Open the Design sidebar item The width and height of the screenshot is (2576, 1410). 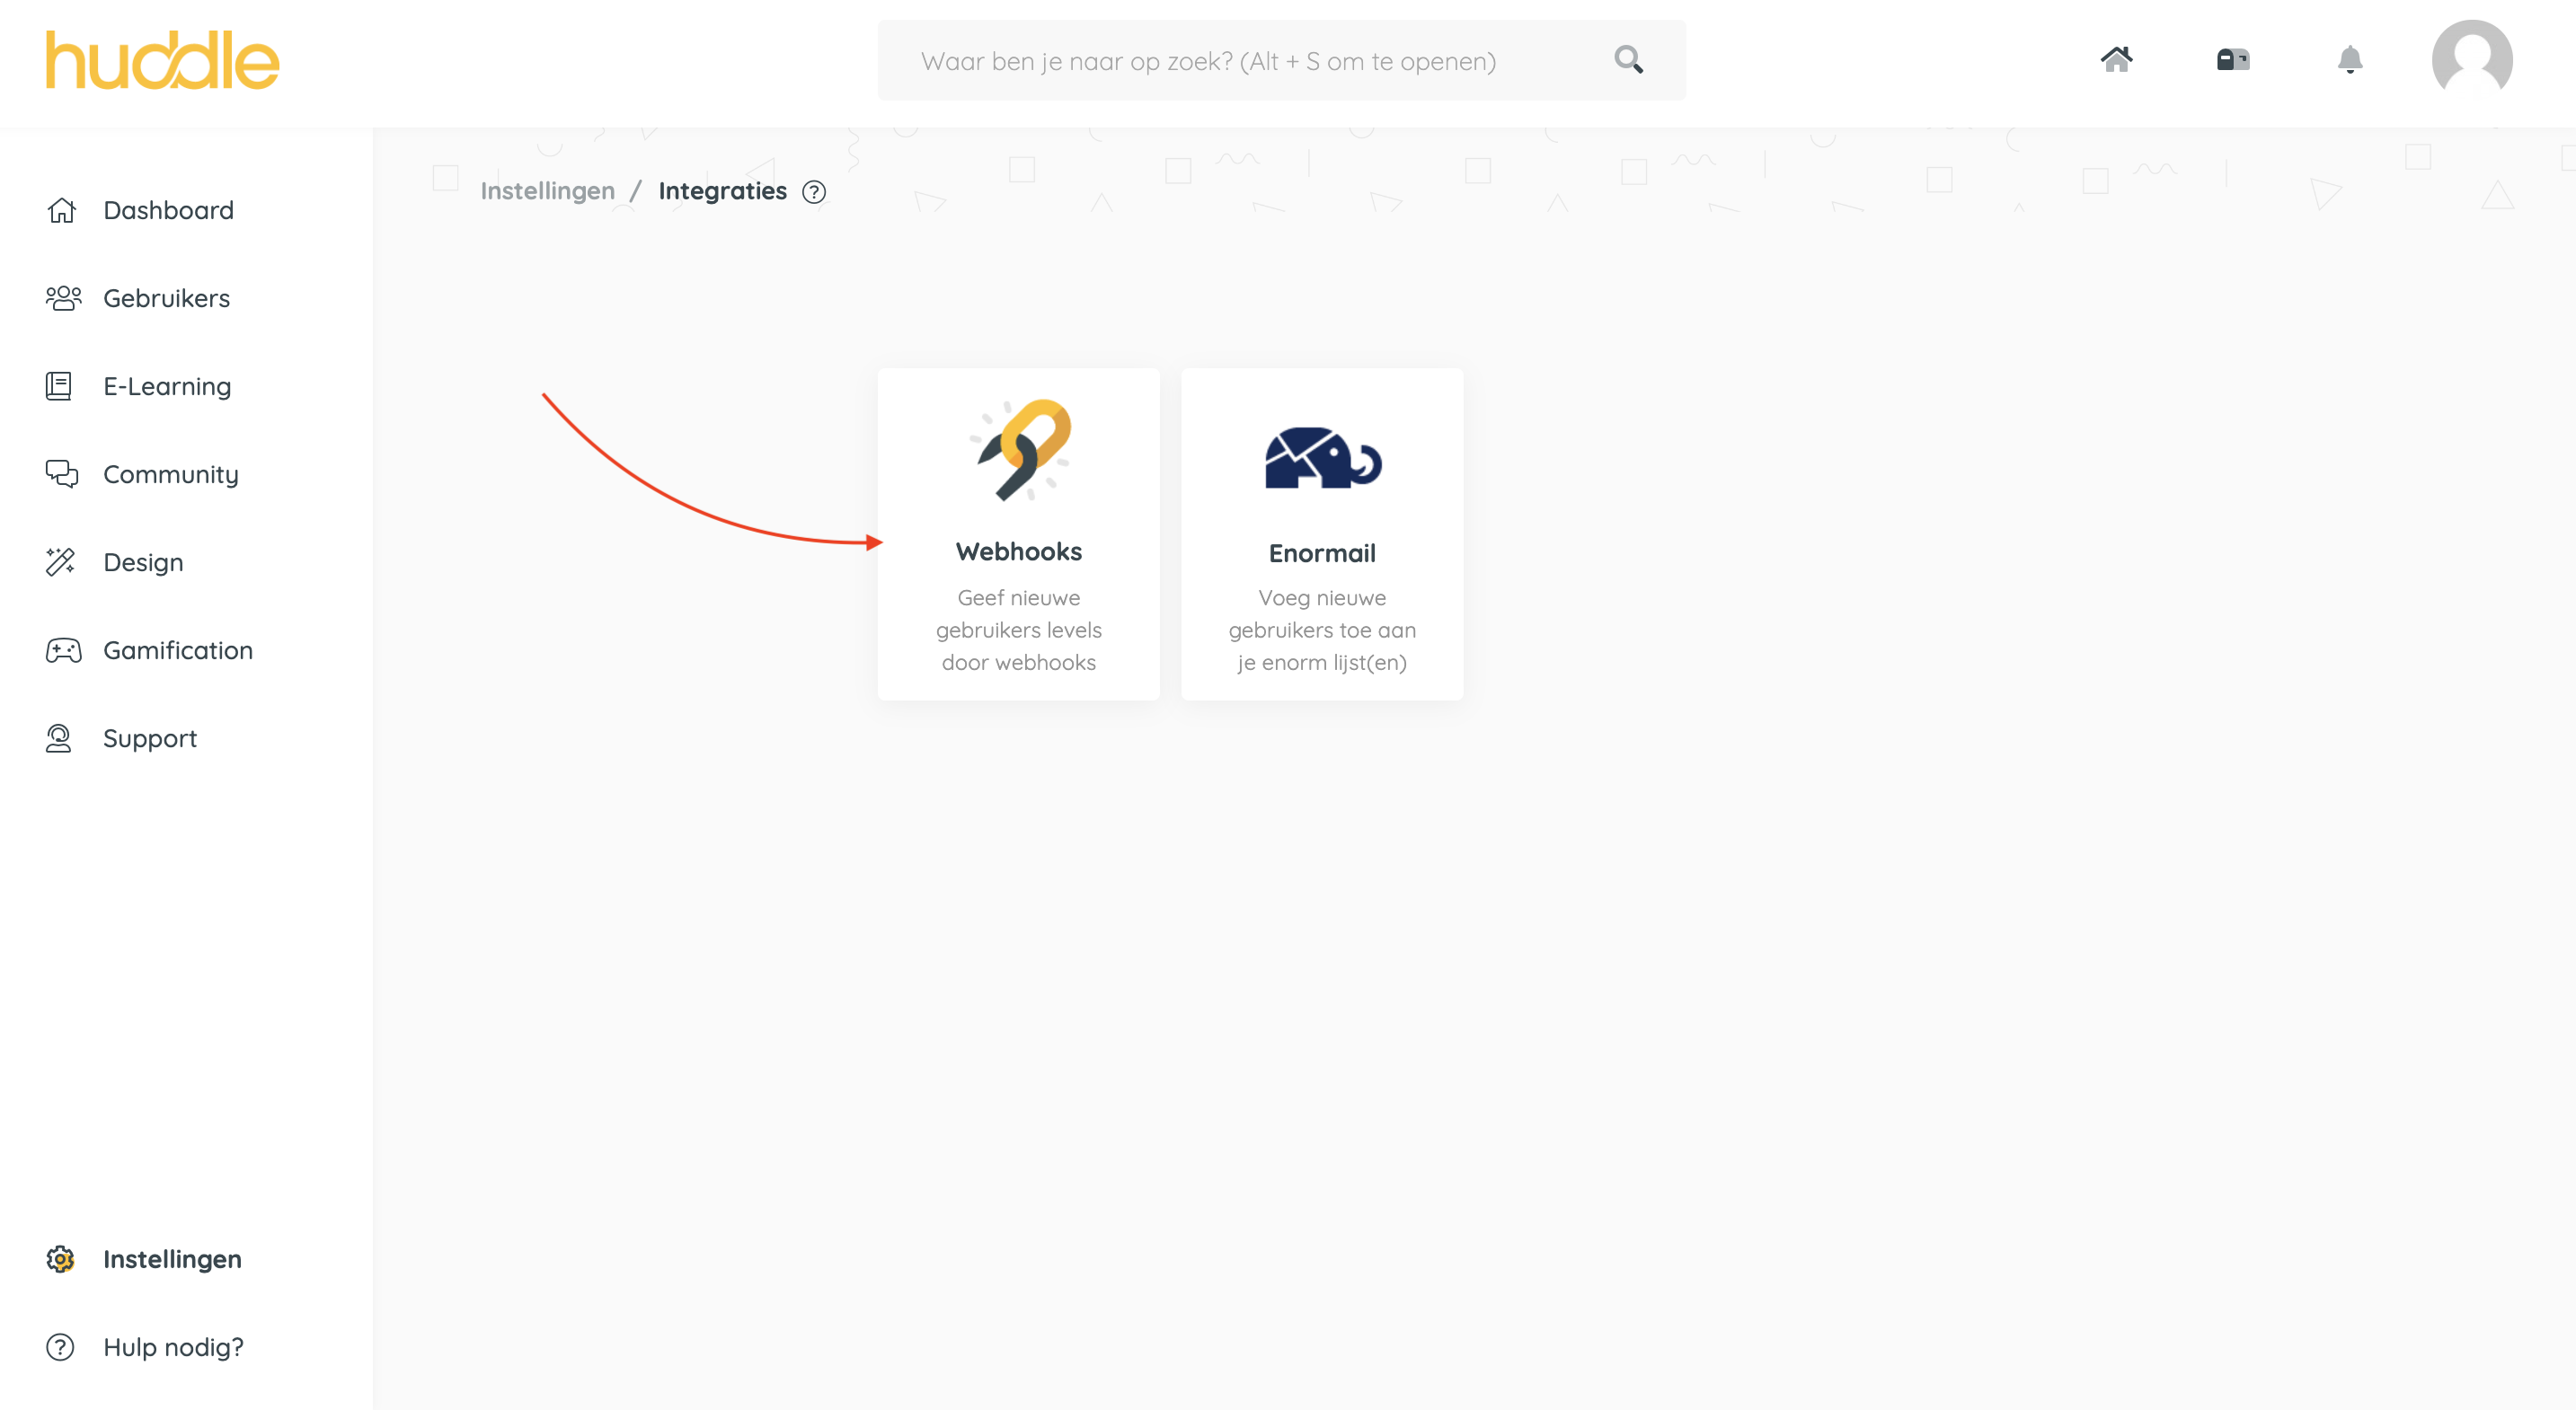(143, 562)
